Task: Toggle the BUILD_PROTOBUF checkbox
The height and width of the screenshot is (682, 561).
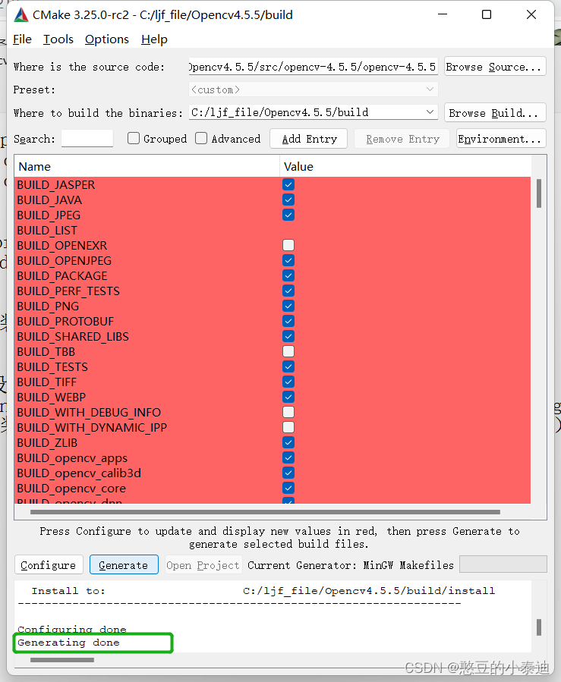Action: point(288,321)
